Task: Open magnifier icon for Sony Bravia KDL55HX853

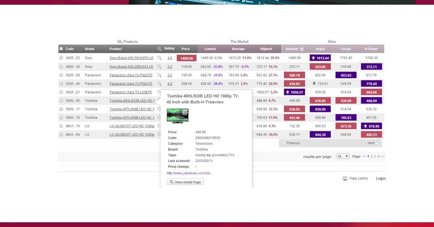Action: click(x=159, y=58)
